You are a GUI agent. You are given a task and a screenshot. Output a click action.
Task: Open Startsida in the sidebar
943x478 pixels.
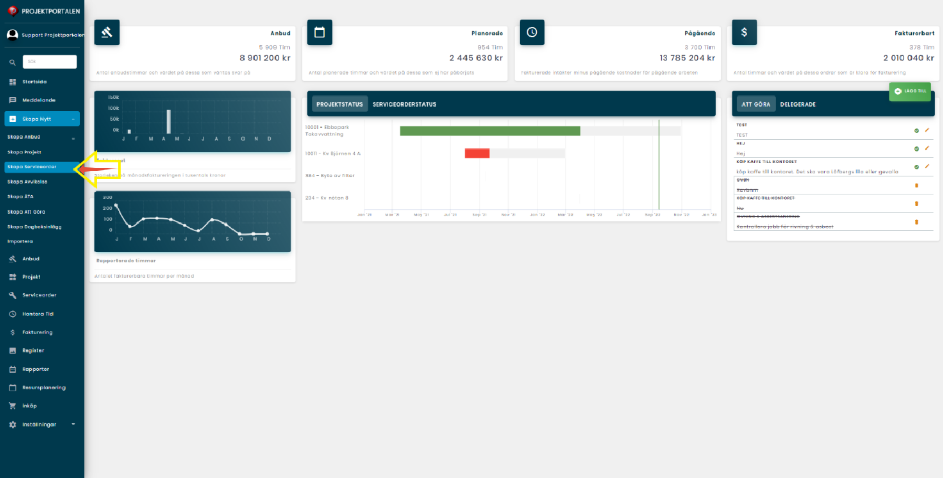point(34,82)
